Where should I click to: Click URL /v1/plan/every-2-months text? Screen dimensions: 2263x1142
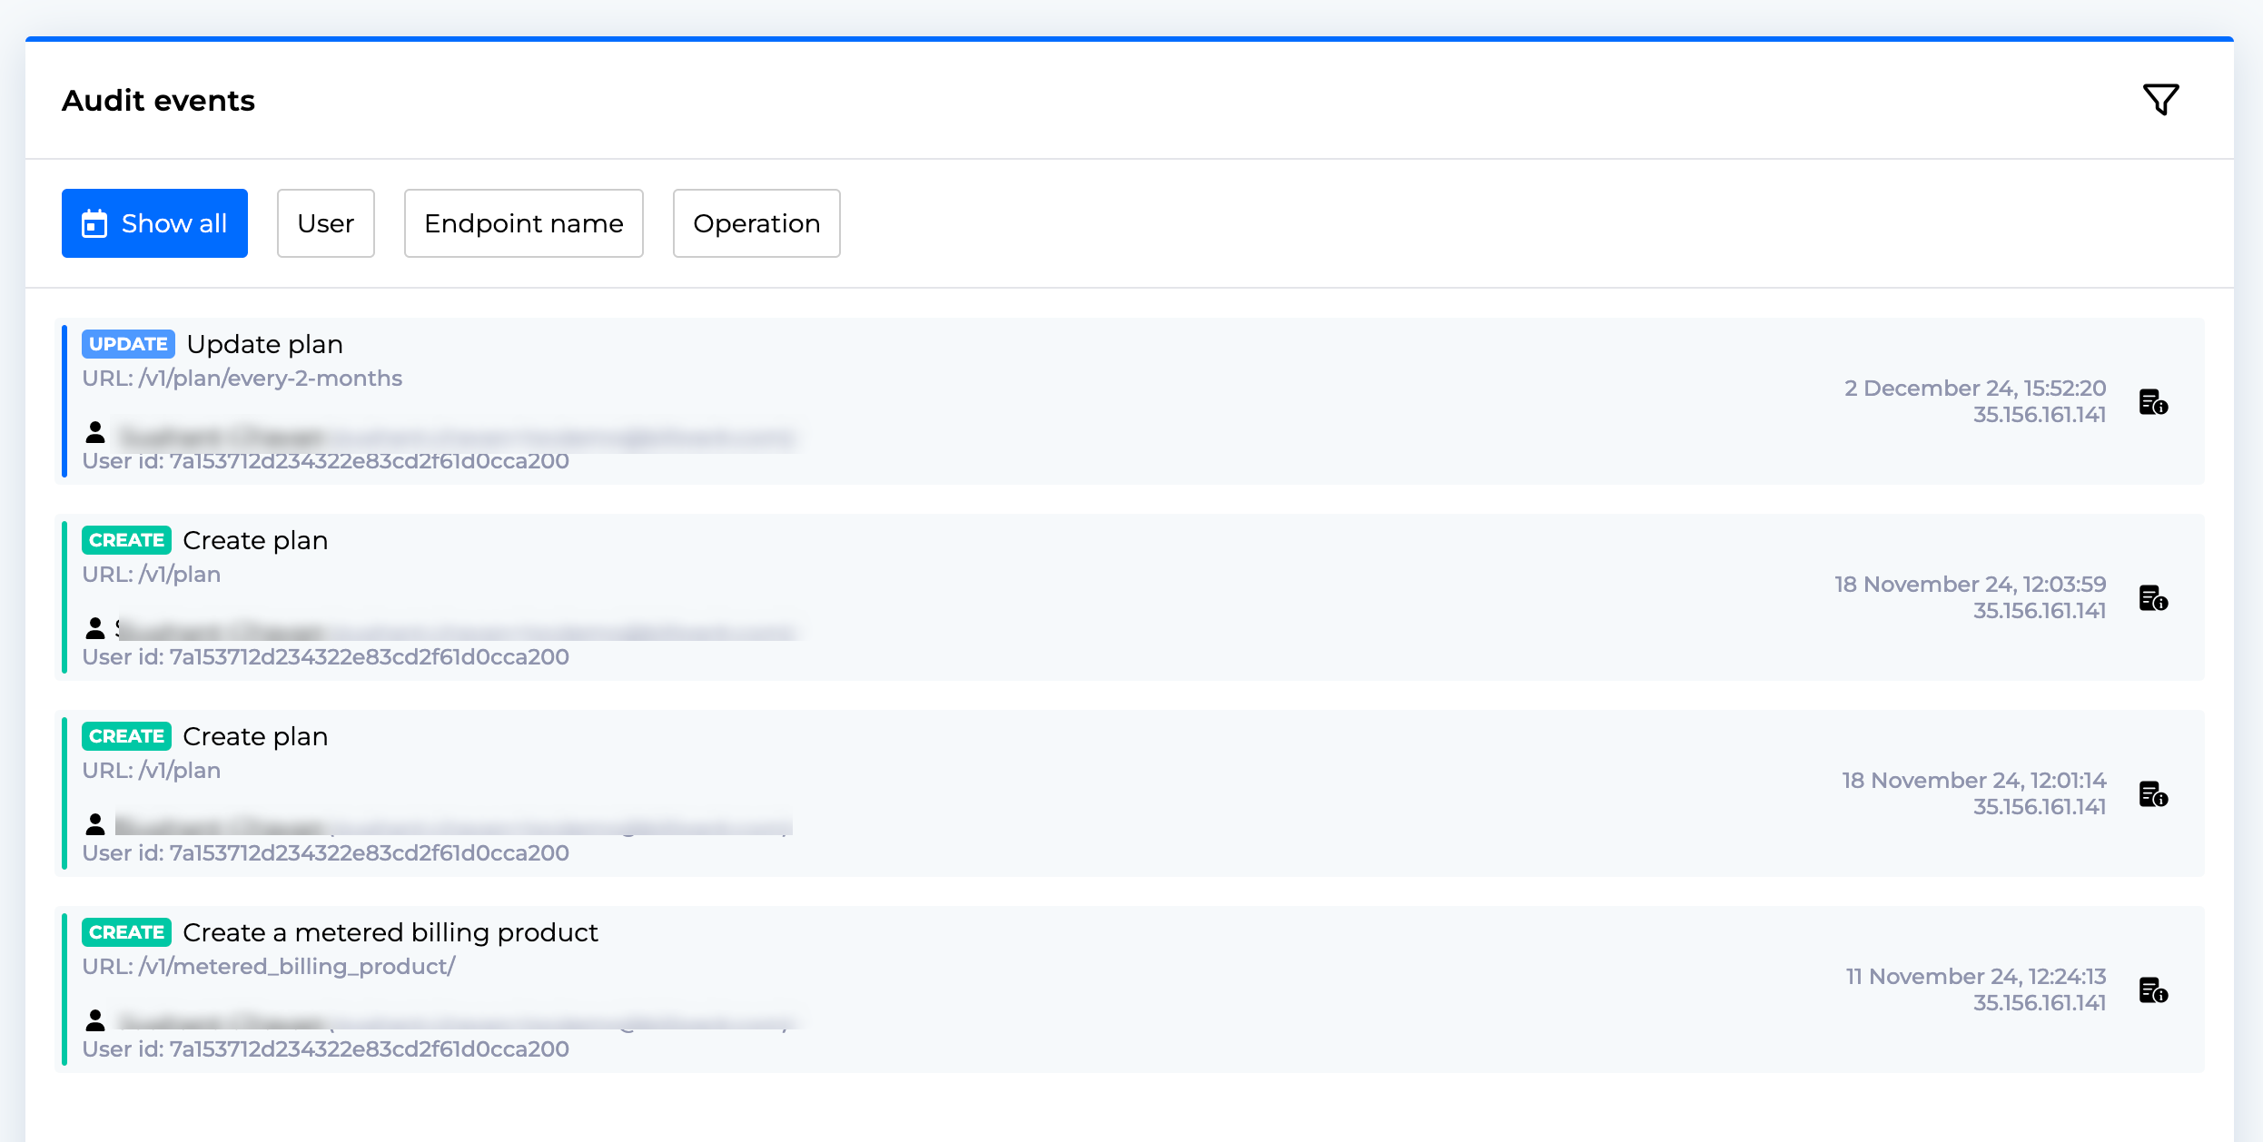pyautogui.click(x=242, y=378)
